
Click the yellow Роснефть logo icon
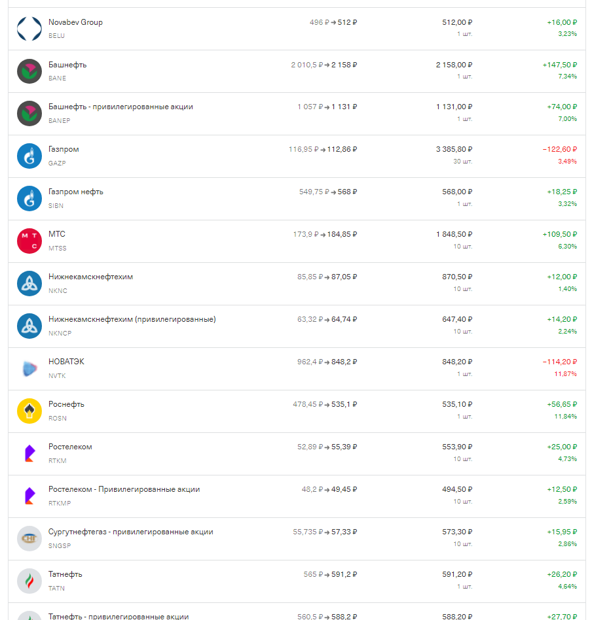coord(29,411)
